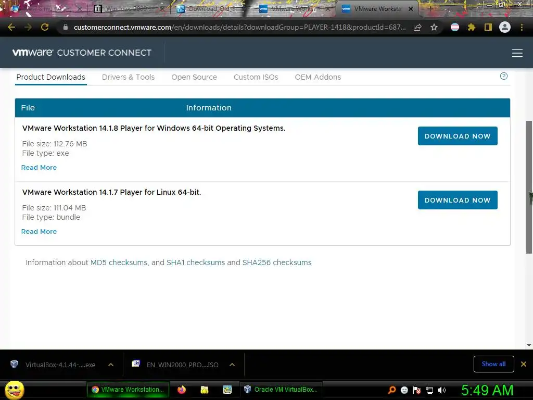The image size is (533, 400).
Task: Open the Chrome three-dot menu
Action: click(x=522, y=27)
